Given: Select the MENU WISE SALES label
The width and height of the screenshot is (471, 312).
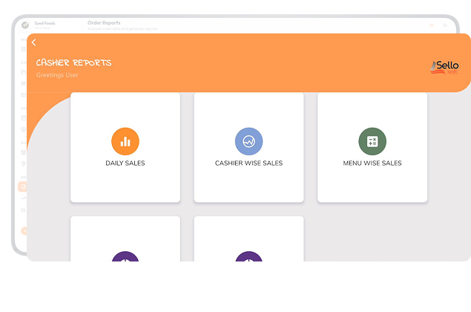Looking at the screenshot, I should 372,163.
